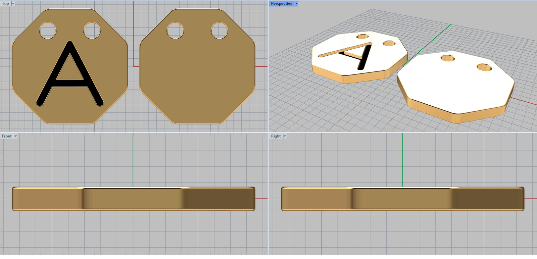Click the Front viewport title label
The image size is (537, 259).
point(6,136)
